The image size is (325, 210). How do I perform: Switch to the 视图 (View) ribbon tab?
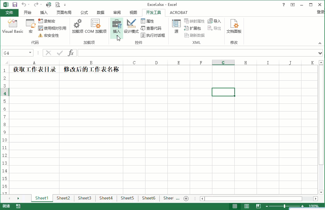133,13
